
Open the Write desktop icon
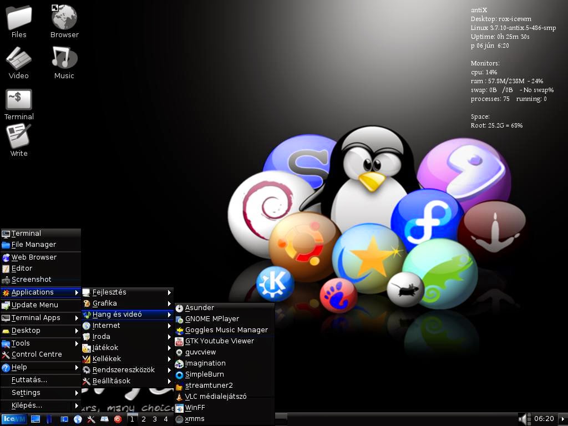19,140
